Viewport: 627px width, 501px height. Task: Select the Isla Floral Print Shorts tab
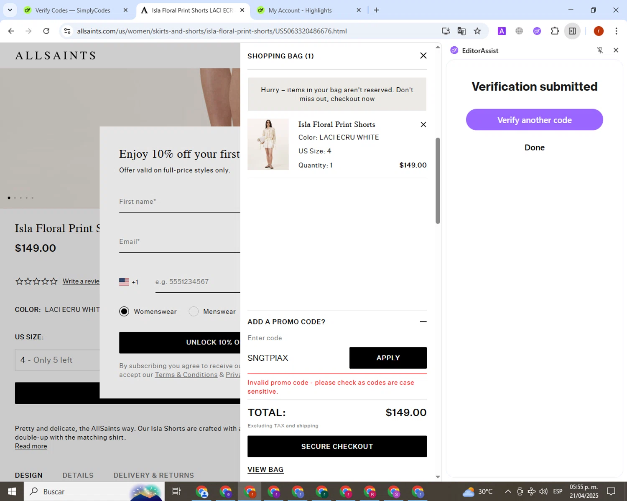192,10
